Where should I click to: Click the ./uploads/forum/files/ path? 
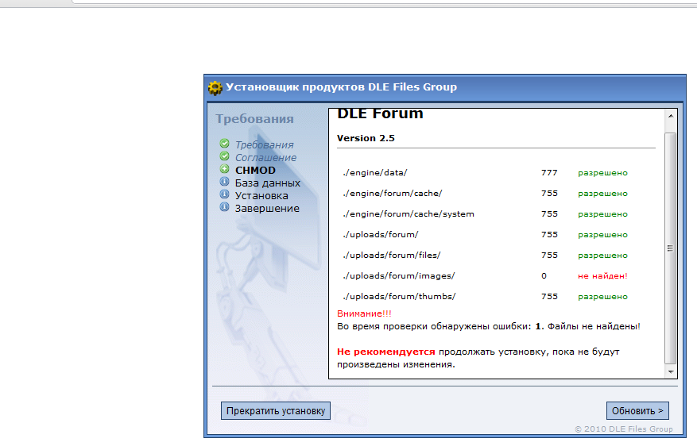(392, 256)
